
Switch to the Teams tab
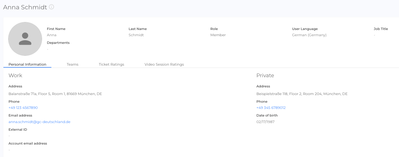[x=72, y=64]
